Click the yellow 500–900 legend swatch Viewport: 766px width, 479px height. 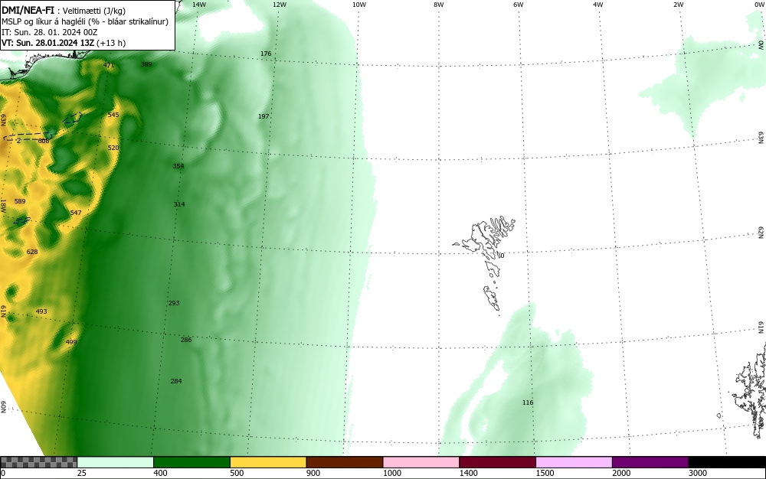click(267, 462)
